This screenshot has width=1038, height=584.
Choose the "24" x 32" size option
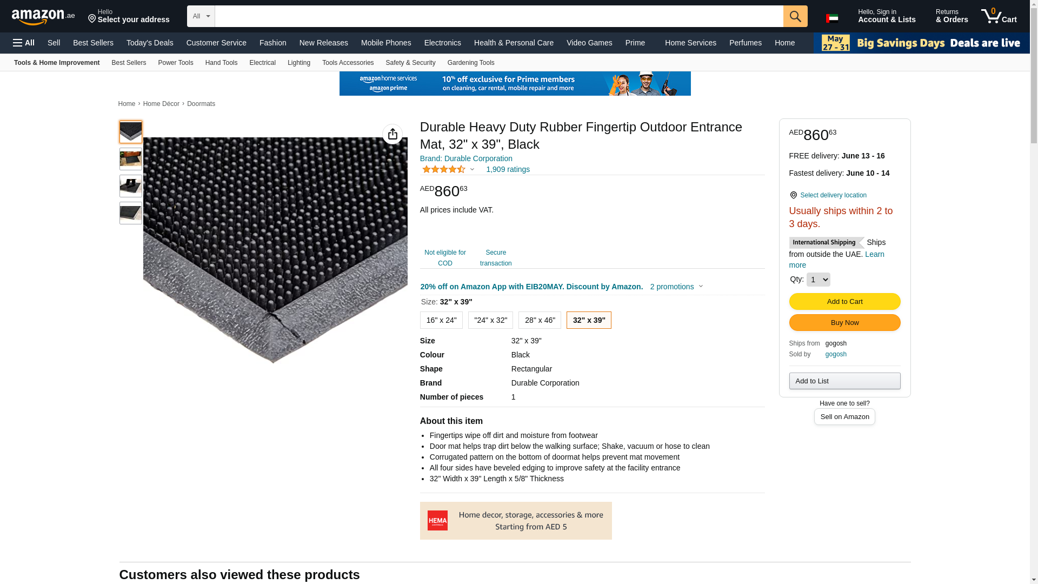(x=490, y=320)
